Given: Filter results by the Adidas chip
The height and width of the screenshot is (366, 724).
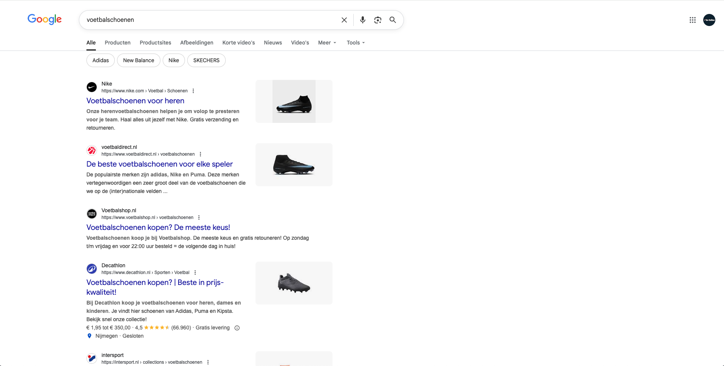Looking at the screenshot, I should pyautogui.click(x=100, y=60).
